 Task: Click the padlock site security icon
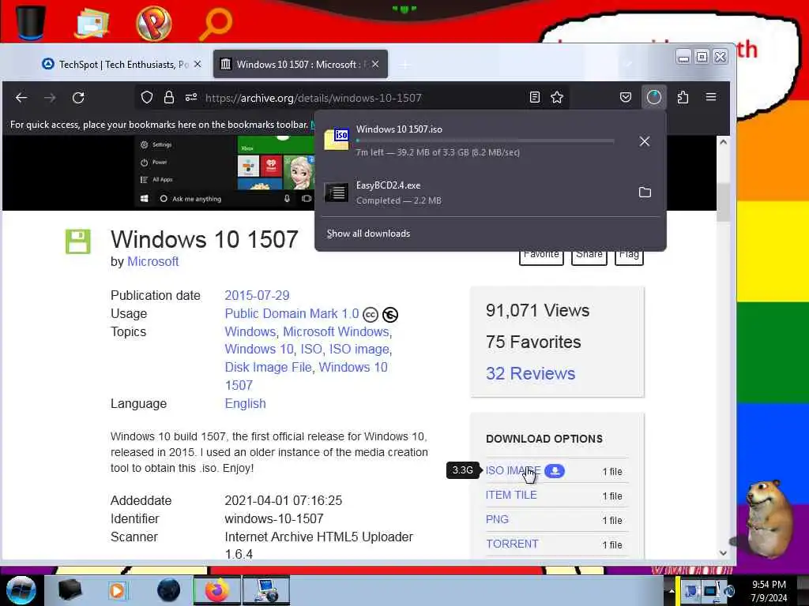169,97
